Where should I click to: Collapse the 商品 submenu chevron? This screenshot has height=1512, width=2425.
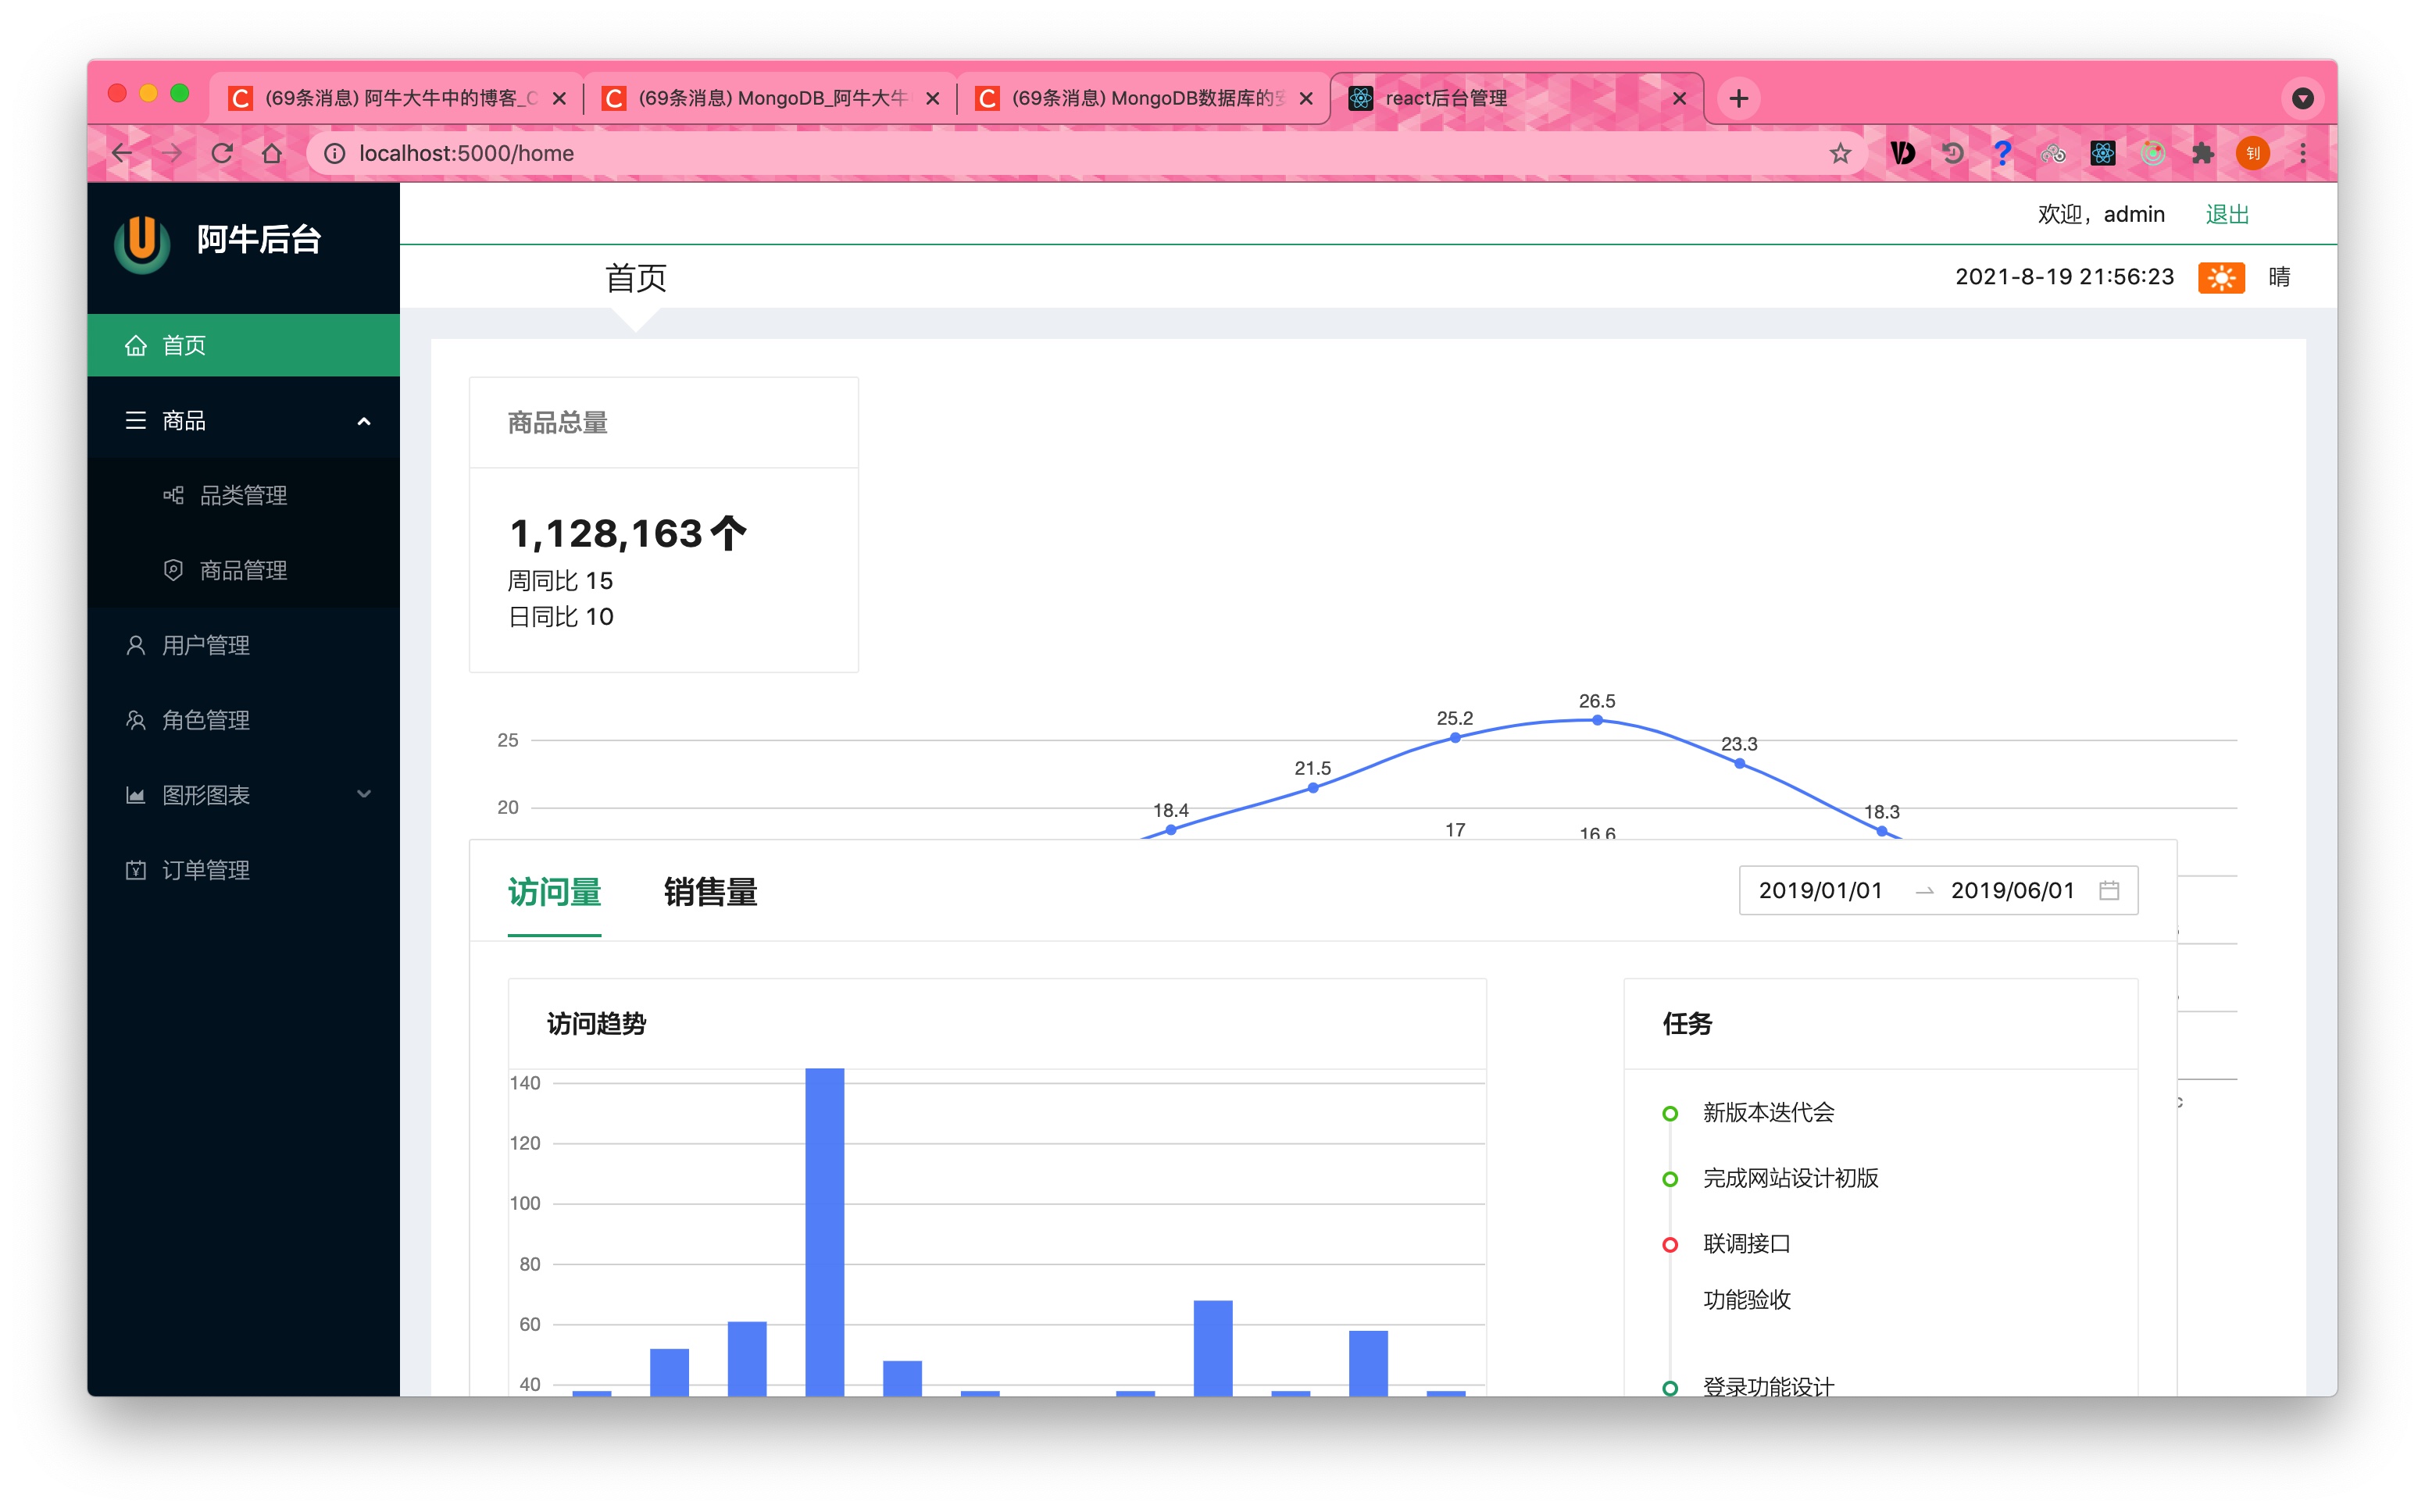(x=364, y=420)
